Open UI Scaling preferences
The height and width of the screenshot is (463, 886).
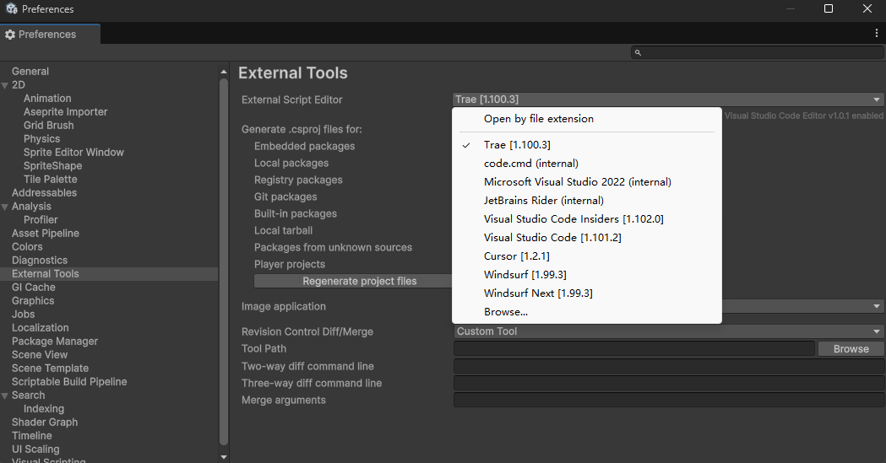tap(35, 450)
